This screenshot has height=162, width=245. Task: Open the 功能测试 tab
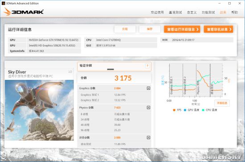click(208, 12)
